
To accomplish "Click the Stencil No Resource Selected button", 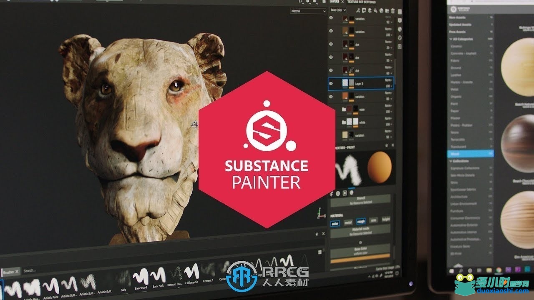I will (360, 201).
